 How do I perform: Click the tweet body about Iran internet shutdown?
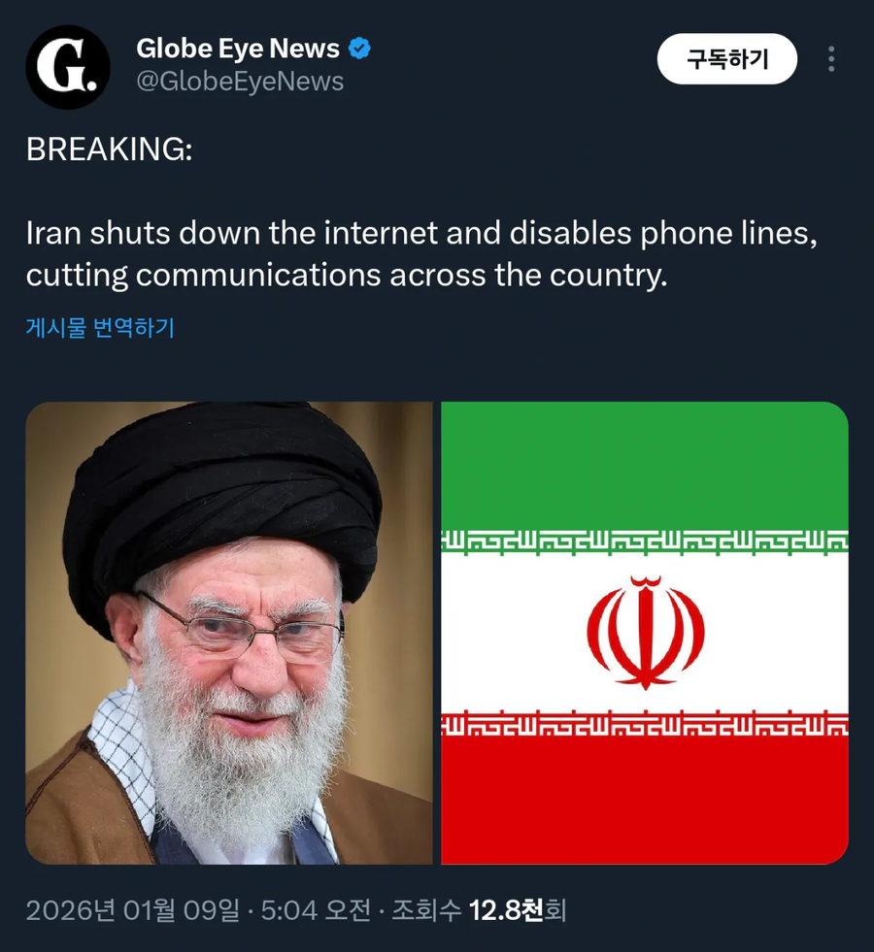421,254
